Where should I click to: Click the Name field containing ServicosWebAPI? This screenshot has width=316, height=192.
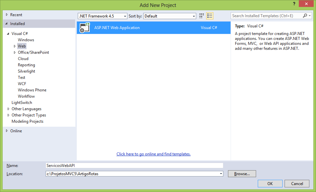coord(134,166)
